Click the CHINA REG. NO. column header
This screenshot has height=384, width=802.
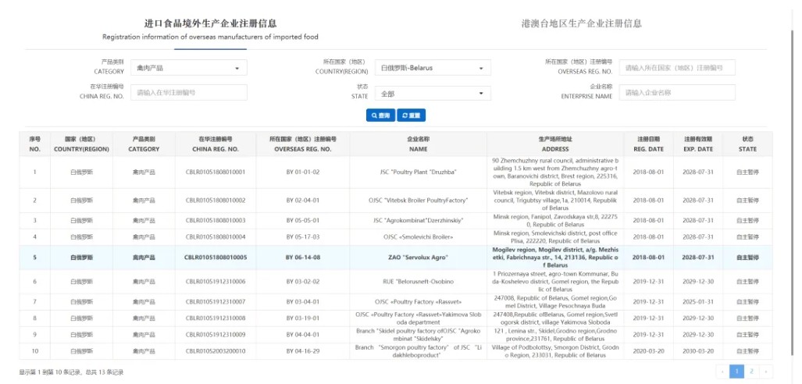(216, 144)
